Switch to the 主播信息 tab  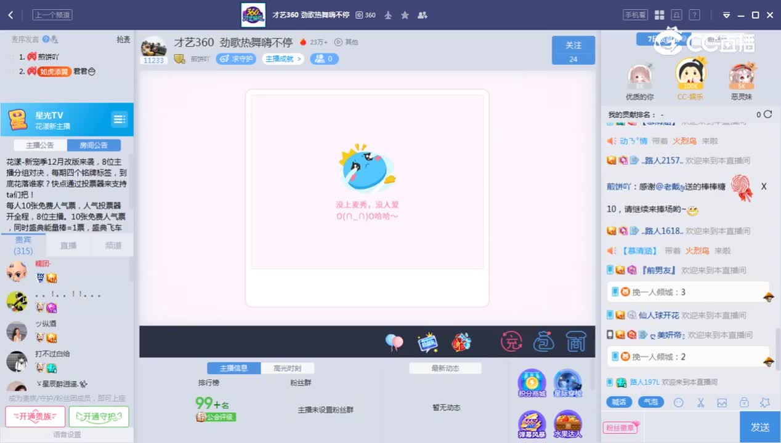(233, 368)
